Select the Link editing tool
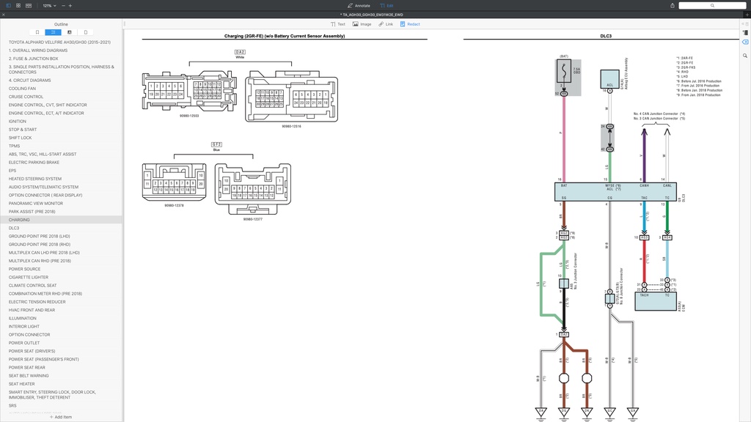The height and width of the screenshot is (422, 751). click(x=385, y=24)
